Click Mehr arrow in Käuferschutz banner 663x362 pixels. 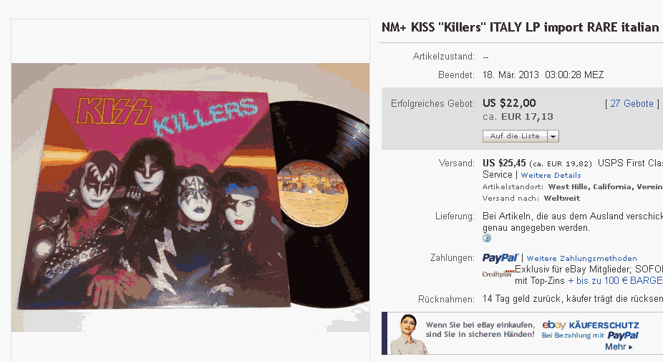619,347
